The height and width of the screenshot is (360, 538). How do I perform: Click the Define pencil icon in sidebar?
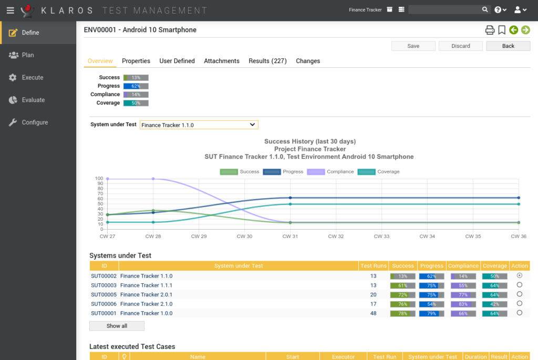pos(13,33)
